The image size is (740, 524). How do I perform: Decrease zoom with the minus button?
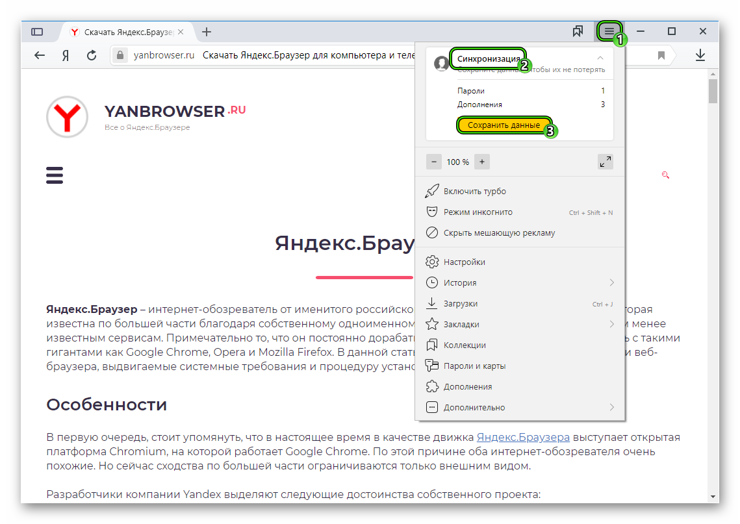tap(434, 162)
